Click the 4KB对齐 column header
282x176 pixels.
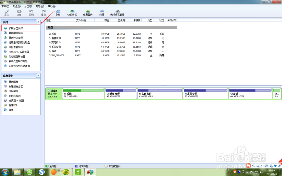171,20
